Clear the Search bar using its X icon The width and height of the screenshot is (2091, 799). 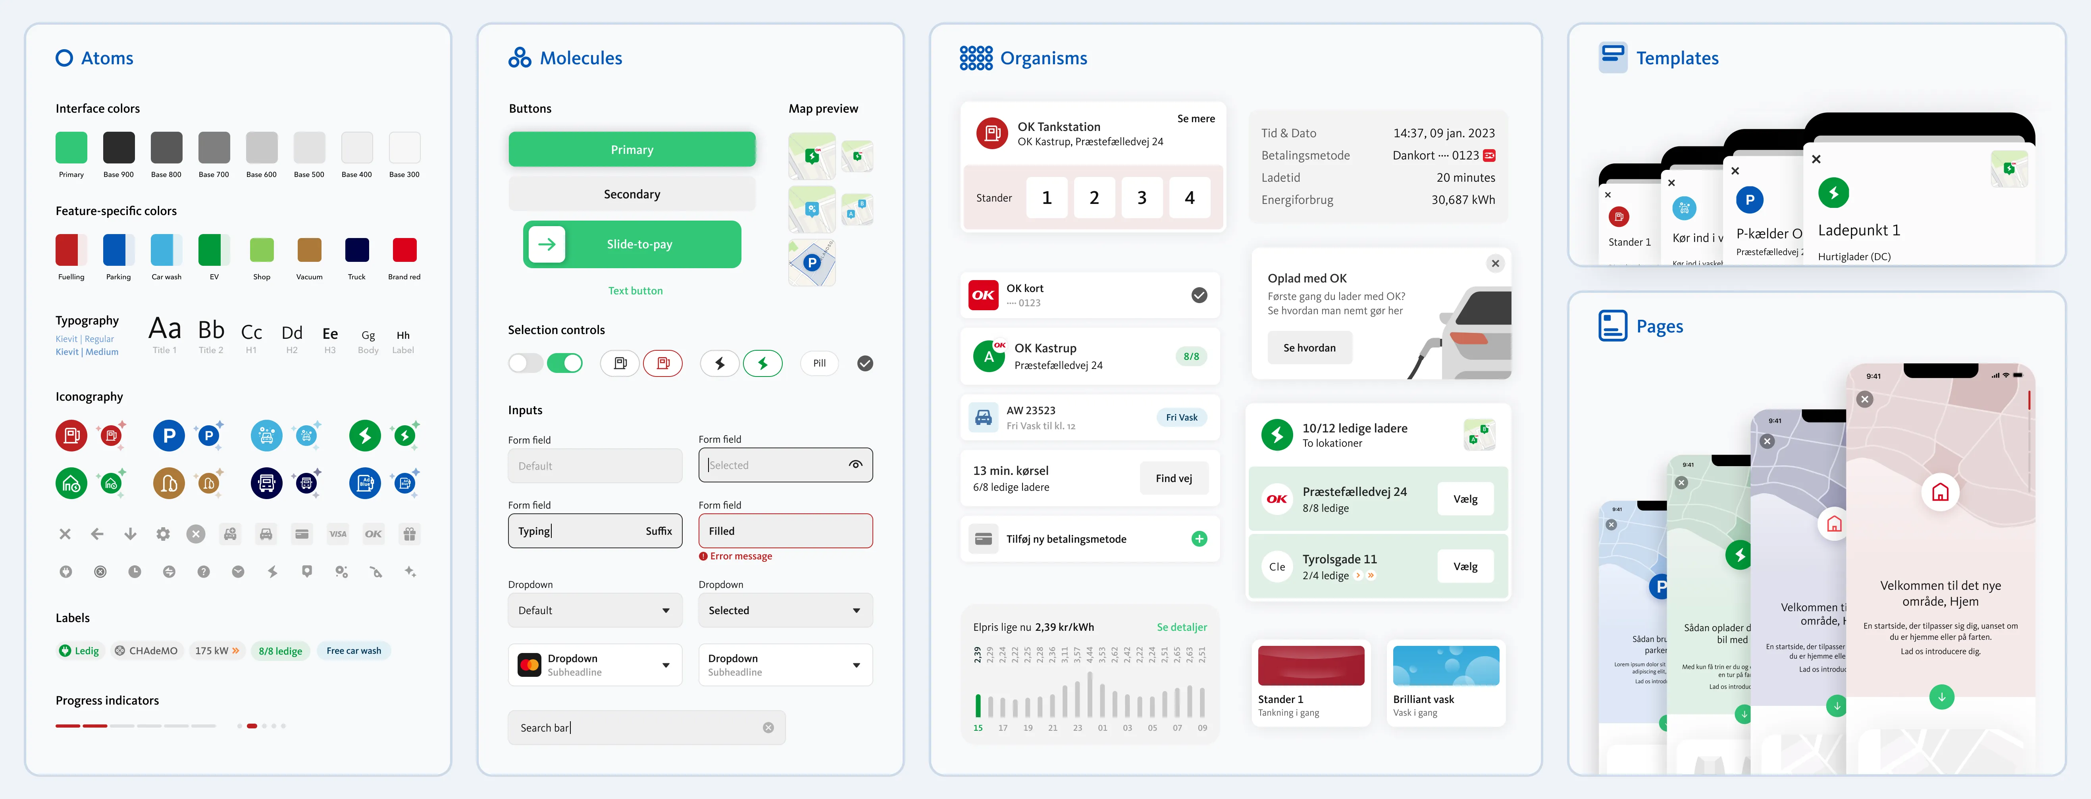(x=768, y=728)
